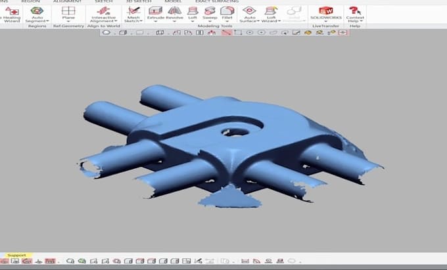Expand the Revolve dropdown arrow
This screenshot has height=270, width=447.
(174, 22)
